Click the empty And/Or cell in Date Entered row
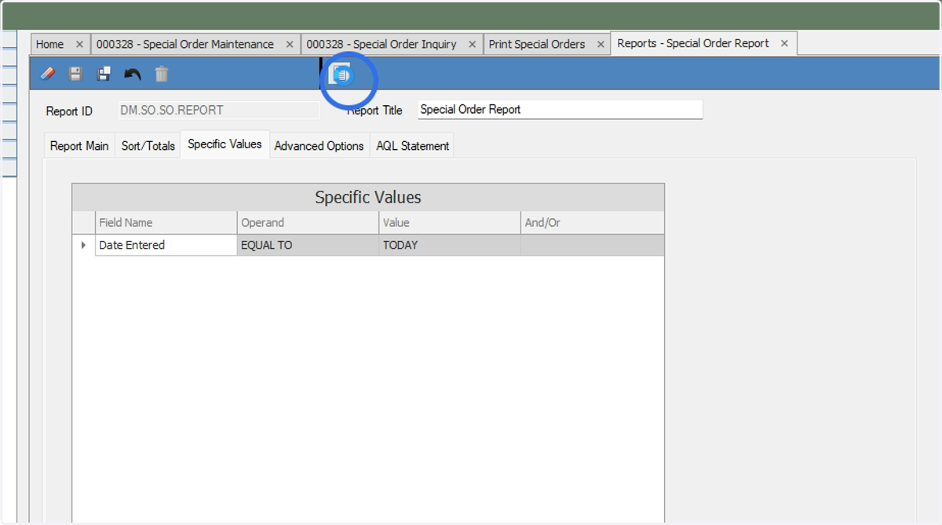Image resolution: width=942 pixels, height=525 pixels. tap(593, 245)
